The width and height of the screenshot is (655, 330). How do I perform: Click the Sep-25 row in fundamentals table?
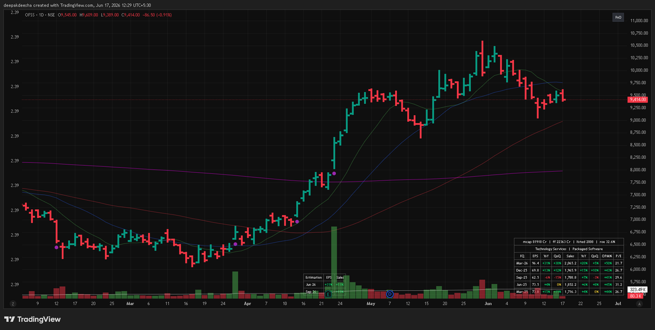[x=569, y=278]
